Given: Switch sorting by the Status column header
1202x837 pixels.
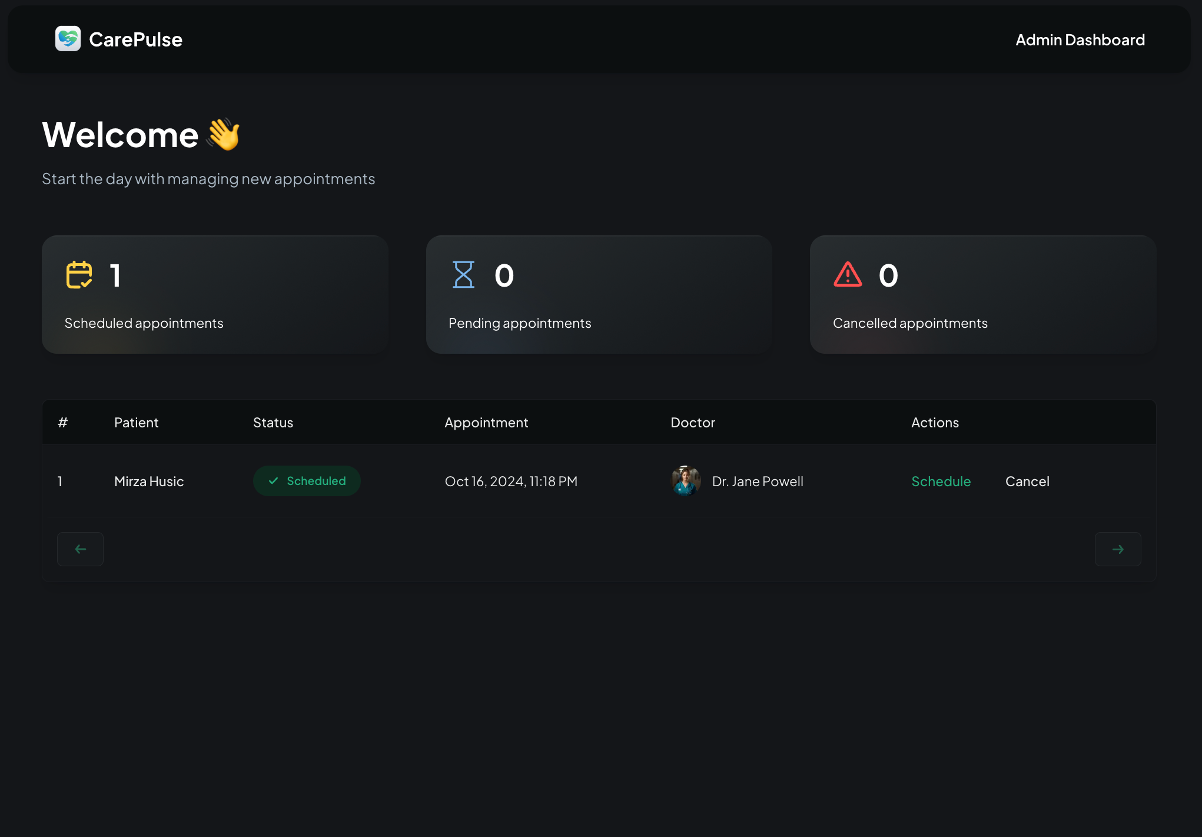Looking at the screenshot, I should pyautogui.click(x=273, y=422).
